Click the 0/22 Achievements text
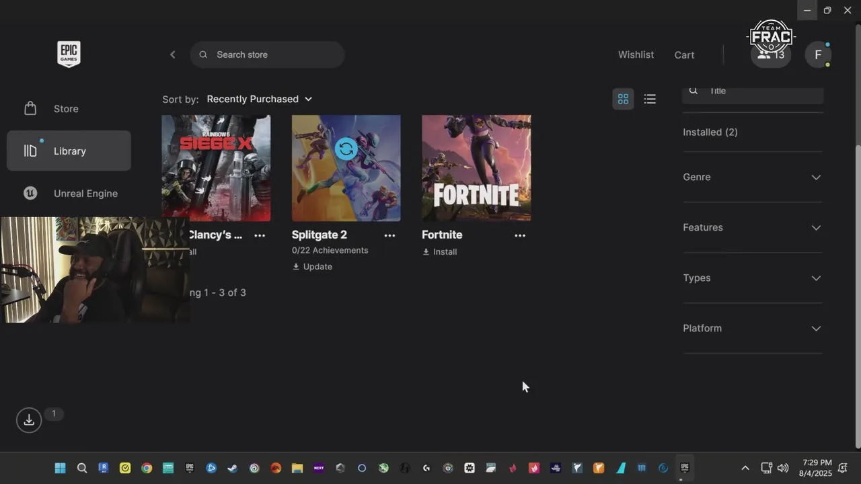This screenshot has height=484, width=861. coord(330,250)
